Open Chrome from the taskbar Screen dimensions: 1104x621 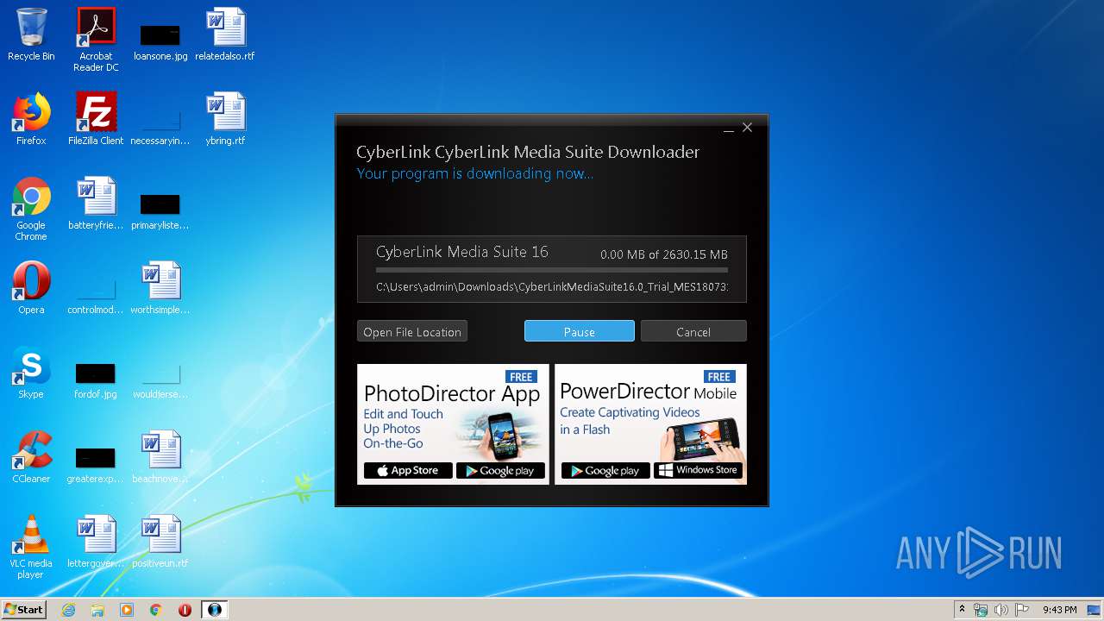(156, 610)
